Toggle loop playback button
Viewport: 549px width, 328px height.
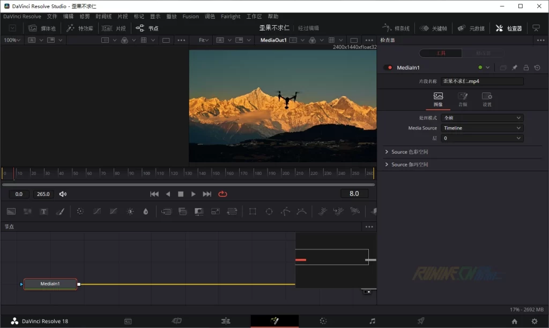point(223,194)
